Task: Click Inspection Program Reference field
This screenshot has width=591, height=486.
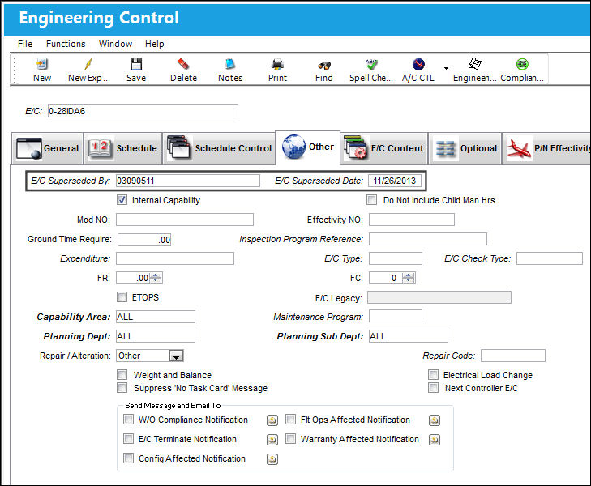Action: 428,239
